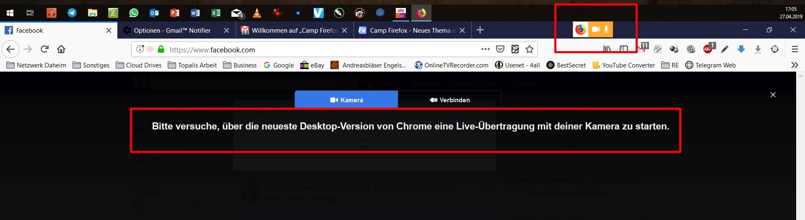
Task: Click the crosshair extension icon
Action: click(x=775, y=49)
